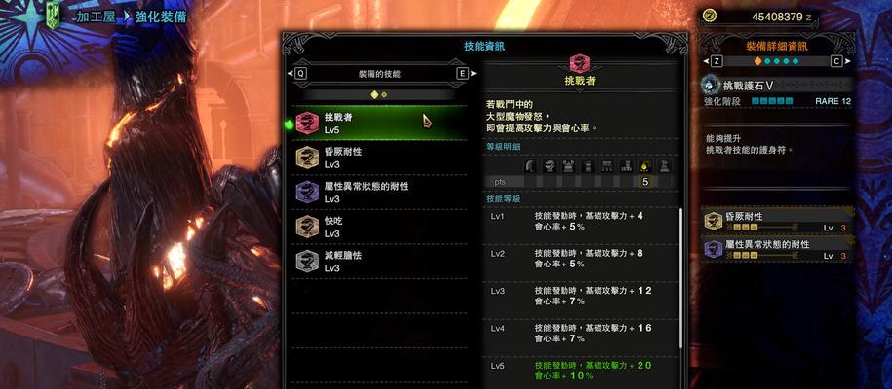Image resolution: width=892 pixels, height=389 pixels.
Task: Click the gray 減輕膽怯 skill icon
Action: point(307,262)
